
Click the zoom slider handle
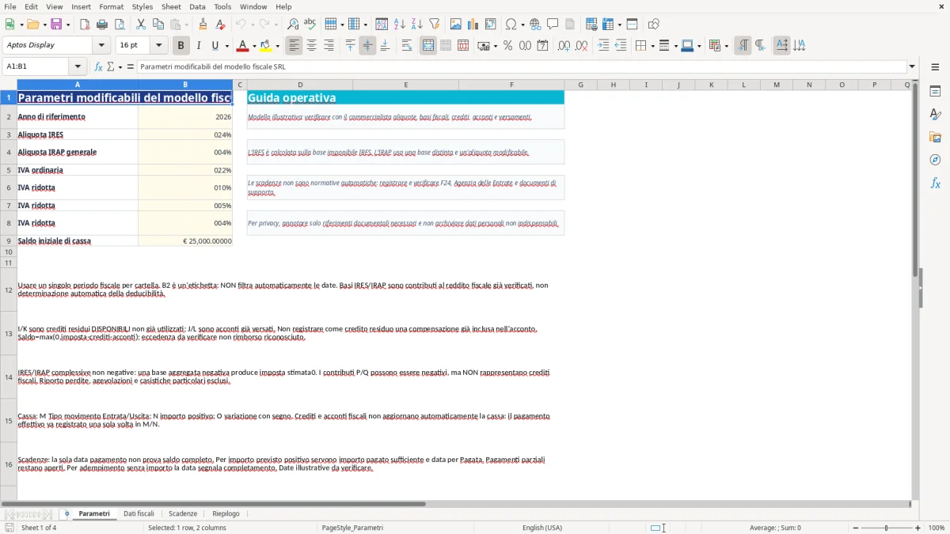pos(887,528)
